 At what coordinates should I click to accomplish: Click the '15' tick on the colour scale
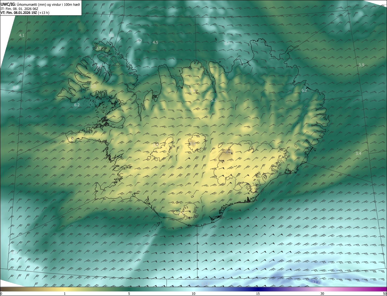pos(258,294)
